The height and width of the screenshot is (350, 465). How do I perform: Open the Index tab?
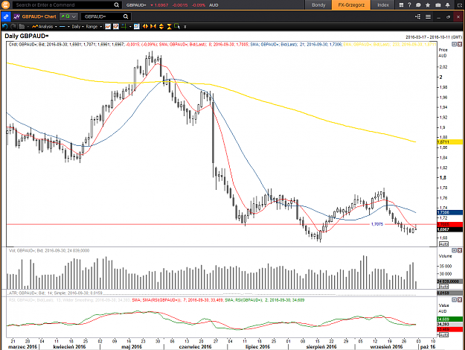[383, 4]
